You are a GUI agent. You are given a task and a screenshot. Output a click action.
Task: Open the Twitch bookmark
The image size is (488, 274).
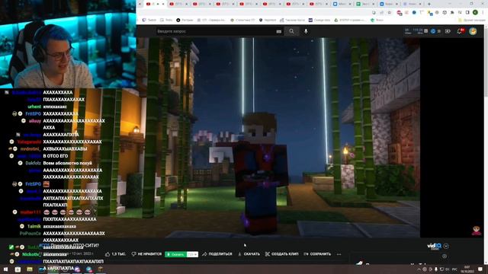pos(149,20)
